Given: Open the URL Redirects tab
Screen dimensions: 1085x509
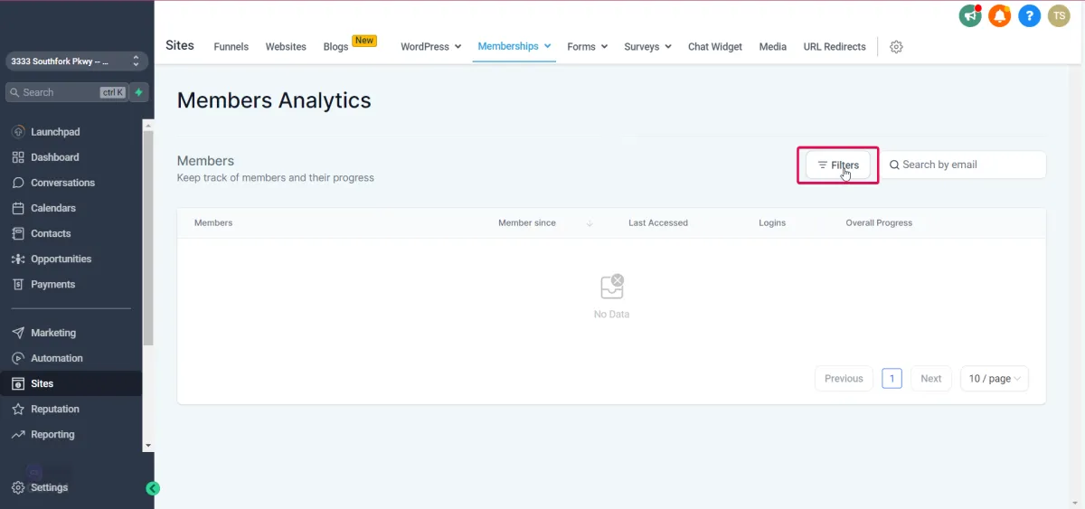Looking at the screenshot, I should (835, 46).
